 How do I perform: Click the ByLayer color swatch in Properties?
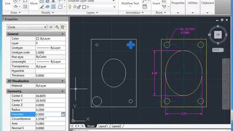click(37, 39)
